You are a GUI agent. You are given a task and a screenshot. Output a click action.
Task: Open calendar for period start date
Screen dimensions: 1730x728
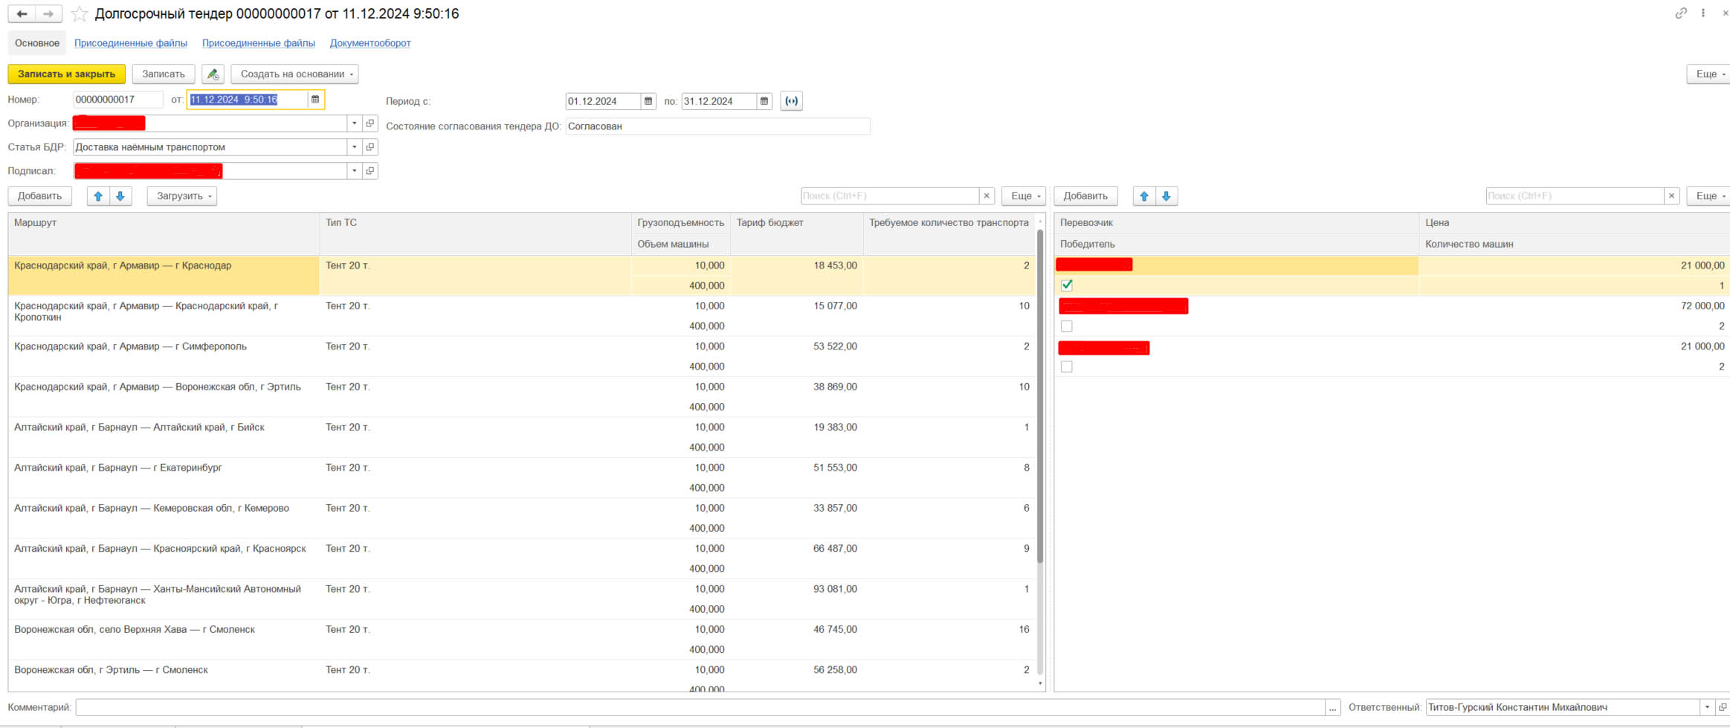coord(648,101)
